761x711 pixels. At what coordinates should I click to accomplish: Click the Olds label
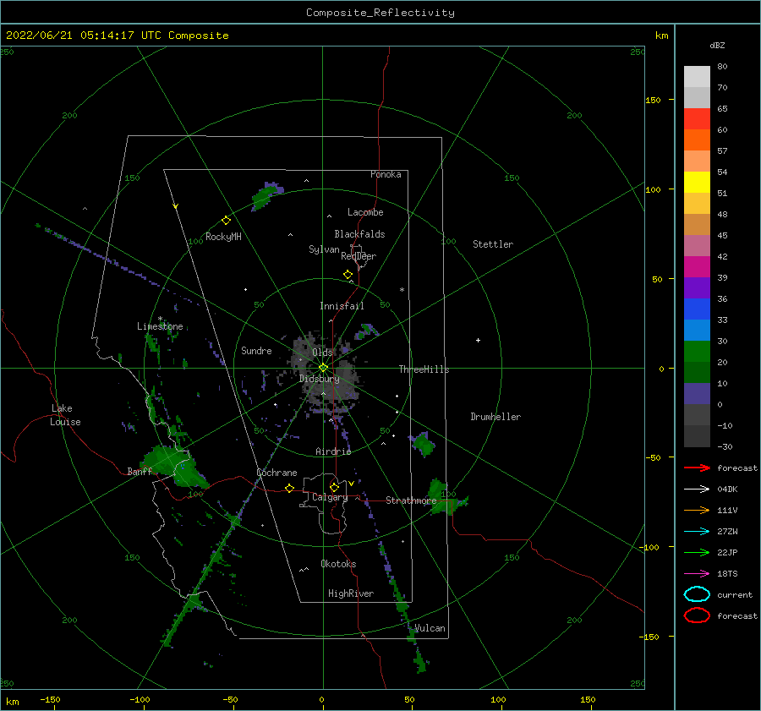322,353
